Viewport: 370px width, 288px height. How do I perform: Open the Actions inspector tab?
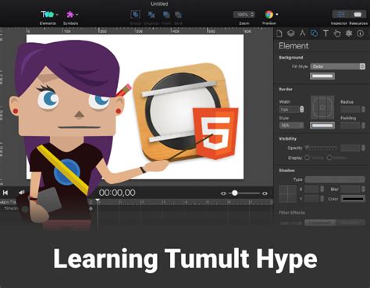[x=337, y=34]
